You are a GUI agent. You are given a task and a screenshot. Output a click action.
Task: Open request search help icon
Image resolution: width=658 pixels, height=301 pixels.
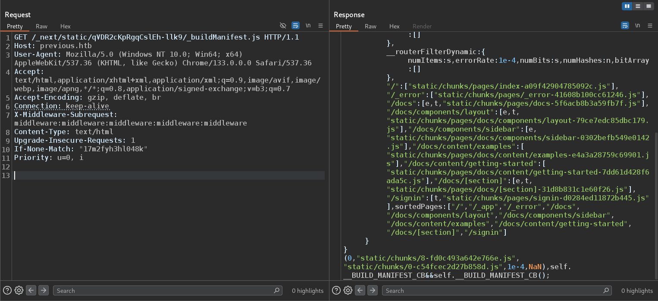tap(7, 290)
